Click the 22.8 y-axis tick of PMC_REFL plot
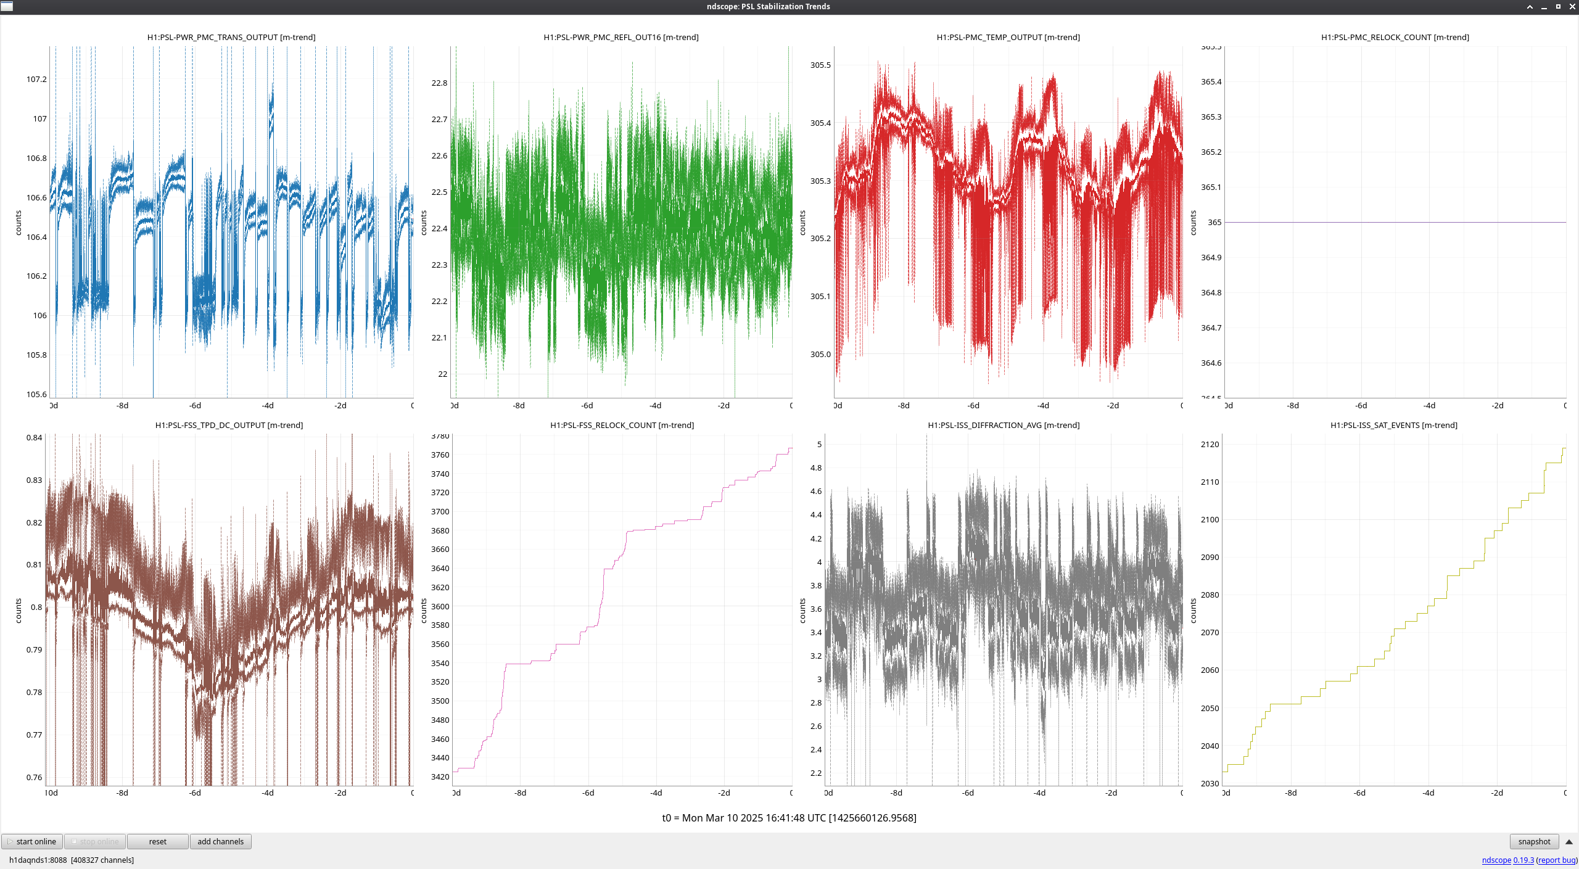 (x=439, y=83)
